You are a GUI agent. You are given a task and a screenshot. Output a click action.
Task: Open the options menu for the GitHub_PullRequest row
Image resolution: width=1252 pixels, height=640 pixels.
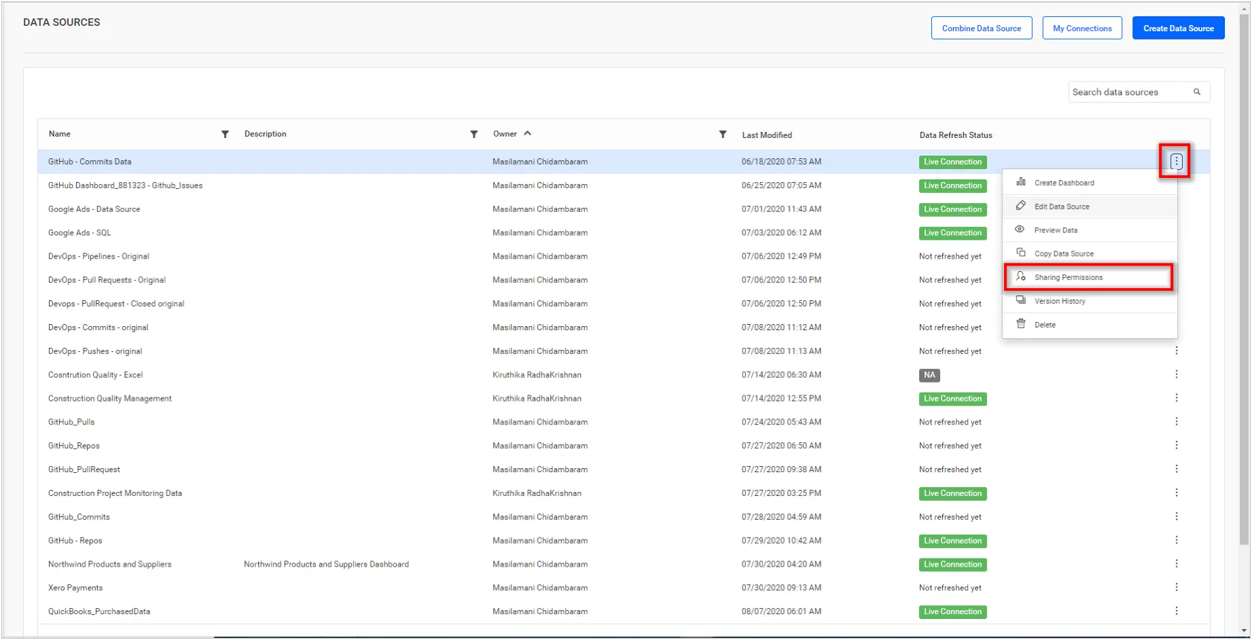tap(1176, 469)
